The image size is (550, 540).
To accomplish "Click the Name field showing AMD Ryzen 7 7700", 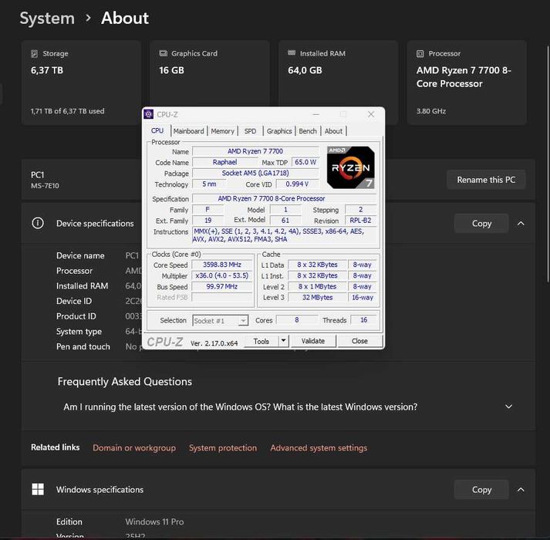I will [x=255, y=151].
